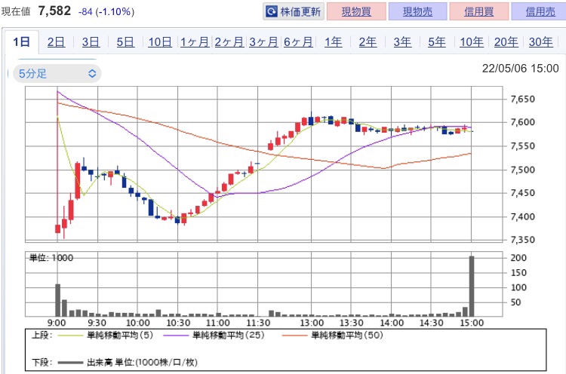Image resolution: width=566 pixels, height=374 pixels.
Task: View the 3ヶ月 chart period
Action: pyautogui.click(x=263, y=42)
